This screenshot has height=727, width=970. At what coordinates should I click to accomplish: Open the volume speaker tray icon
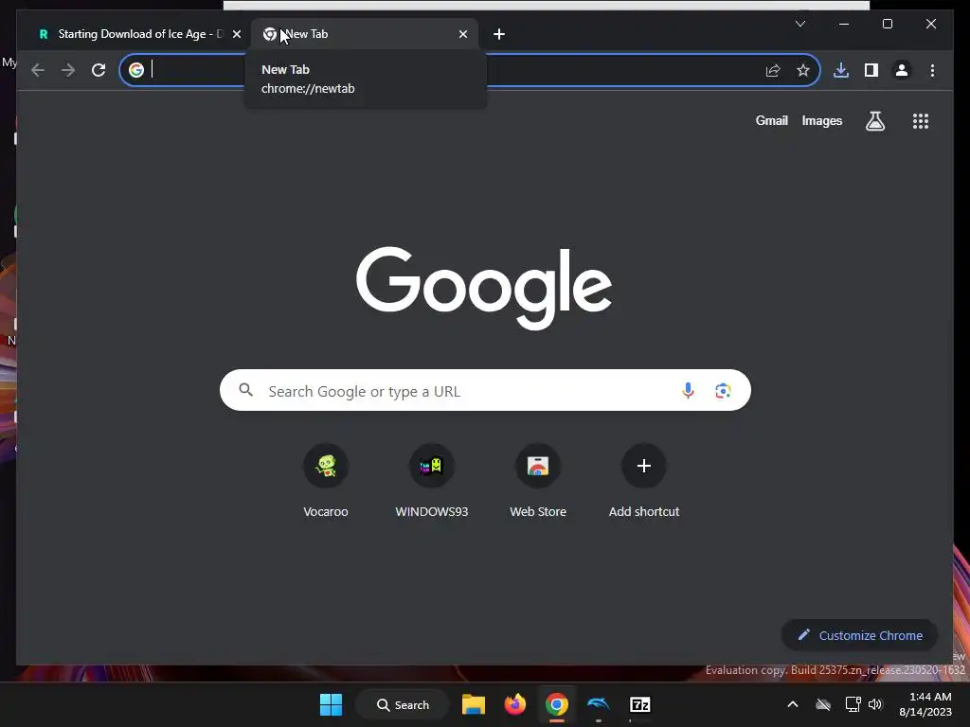click(x=874, y=704)
